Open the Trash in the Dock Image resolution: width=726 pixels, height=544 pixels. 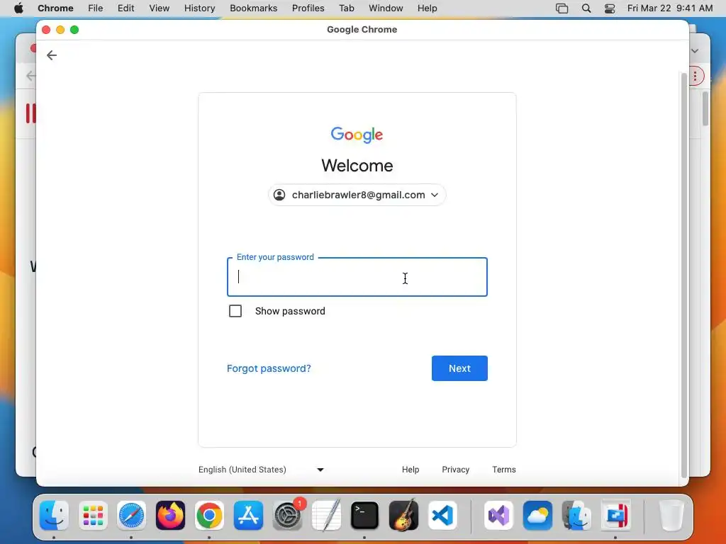[x=671, y=516]
